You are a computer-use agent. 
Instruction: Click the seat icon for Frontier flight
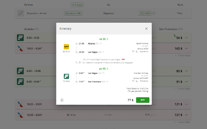tap(137, 81)
